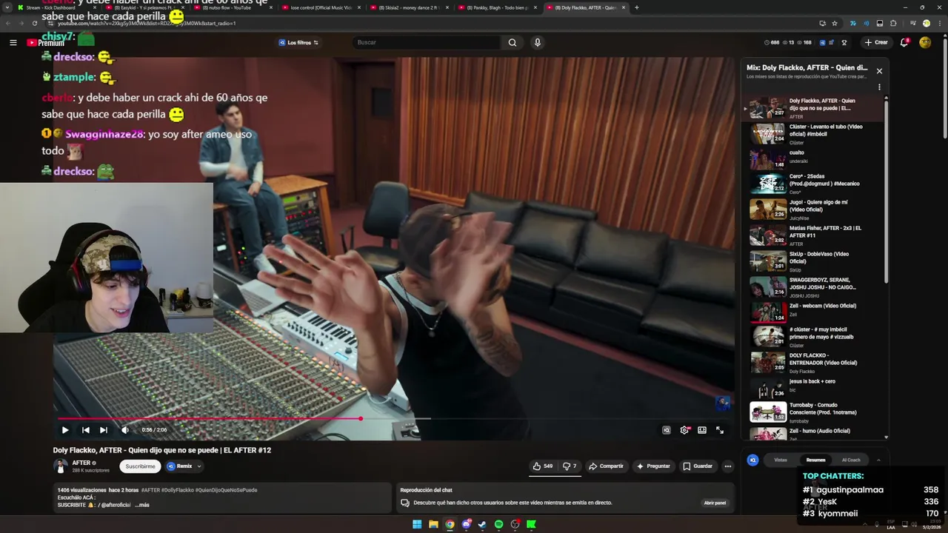
Task: Click the YouTube search field
Action: click(426, 42)
